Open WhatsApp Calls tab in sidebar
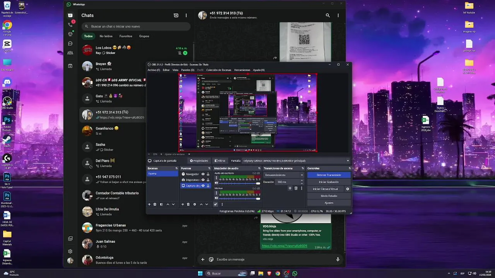The image size is (495, 278). (70, 25)
